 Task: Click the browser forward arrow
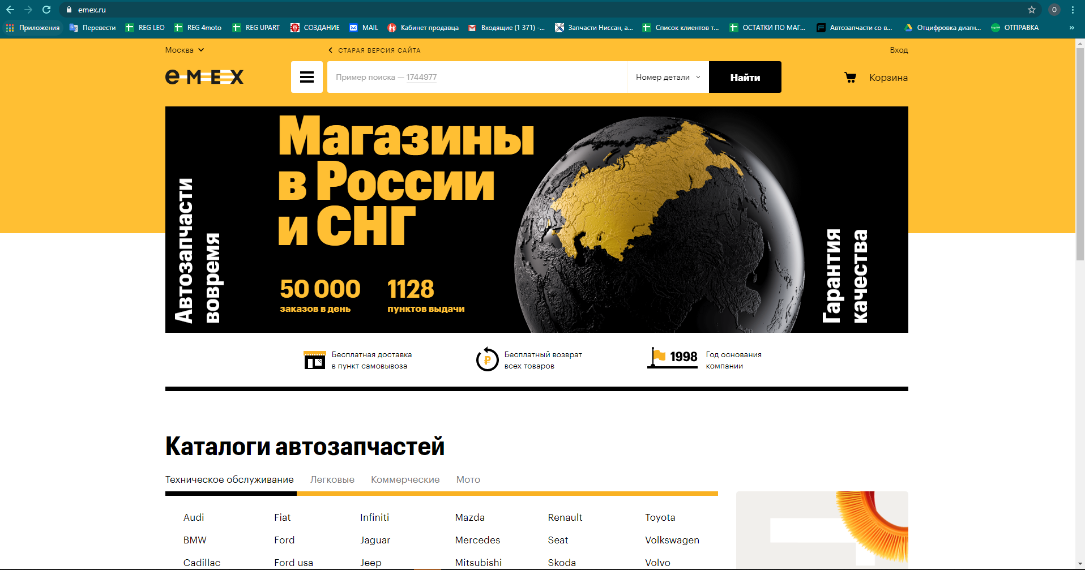point(28,10)
